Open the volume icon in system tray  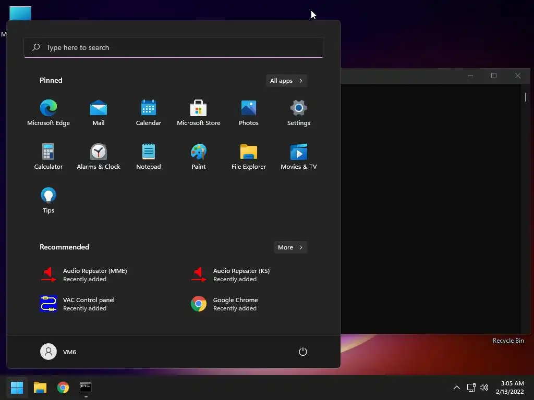(x=483, y=387)
